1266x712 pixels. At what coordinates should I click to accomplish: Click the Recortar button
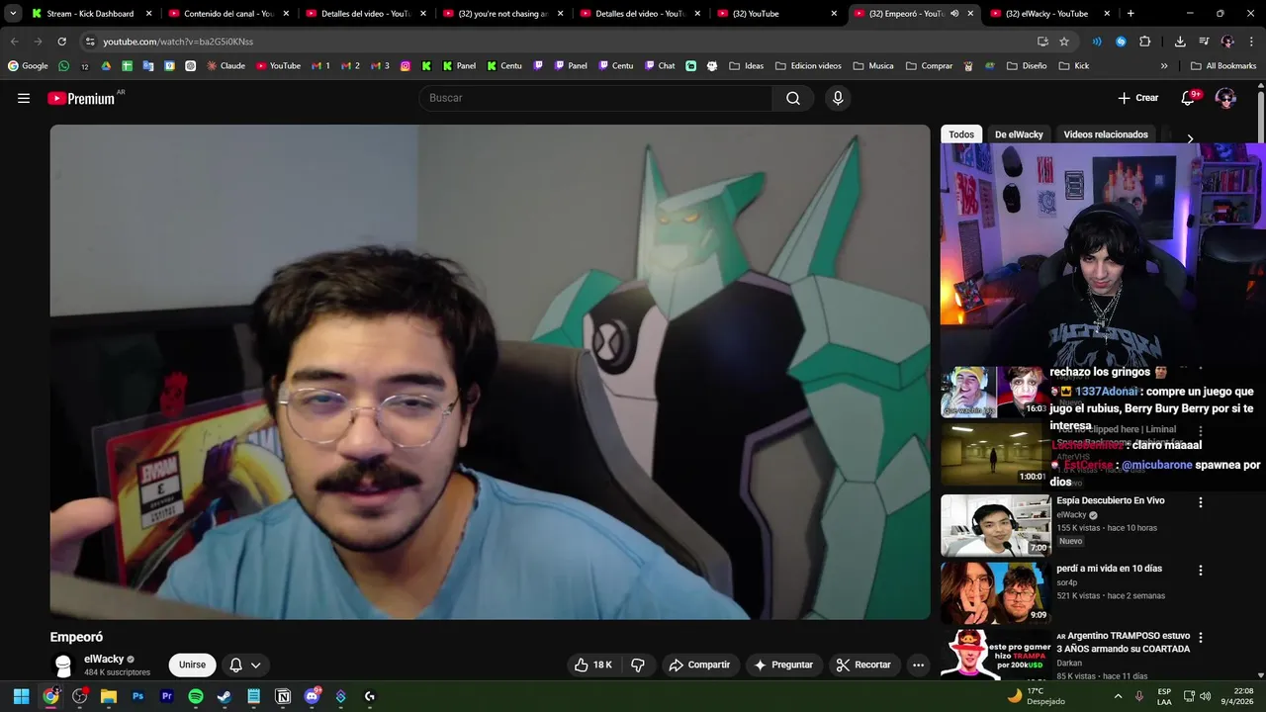click(x=863, y=665)
